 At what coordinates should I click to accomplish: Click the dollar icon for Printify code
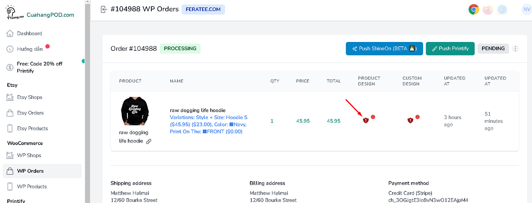pyautogui.click(x=10, y=67)
